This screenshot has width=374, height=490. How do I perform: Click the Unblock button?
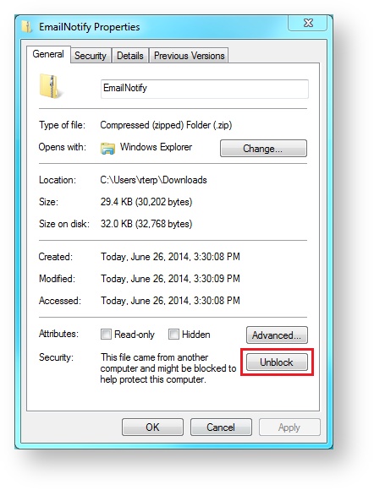point(277,362)
